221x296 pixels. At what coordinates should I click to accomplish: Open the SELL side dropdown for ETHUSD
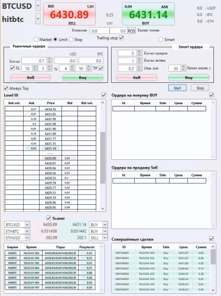coord(105,238)
